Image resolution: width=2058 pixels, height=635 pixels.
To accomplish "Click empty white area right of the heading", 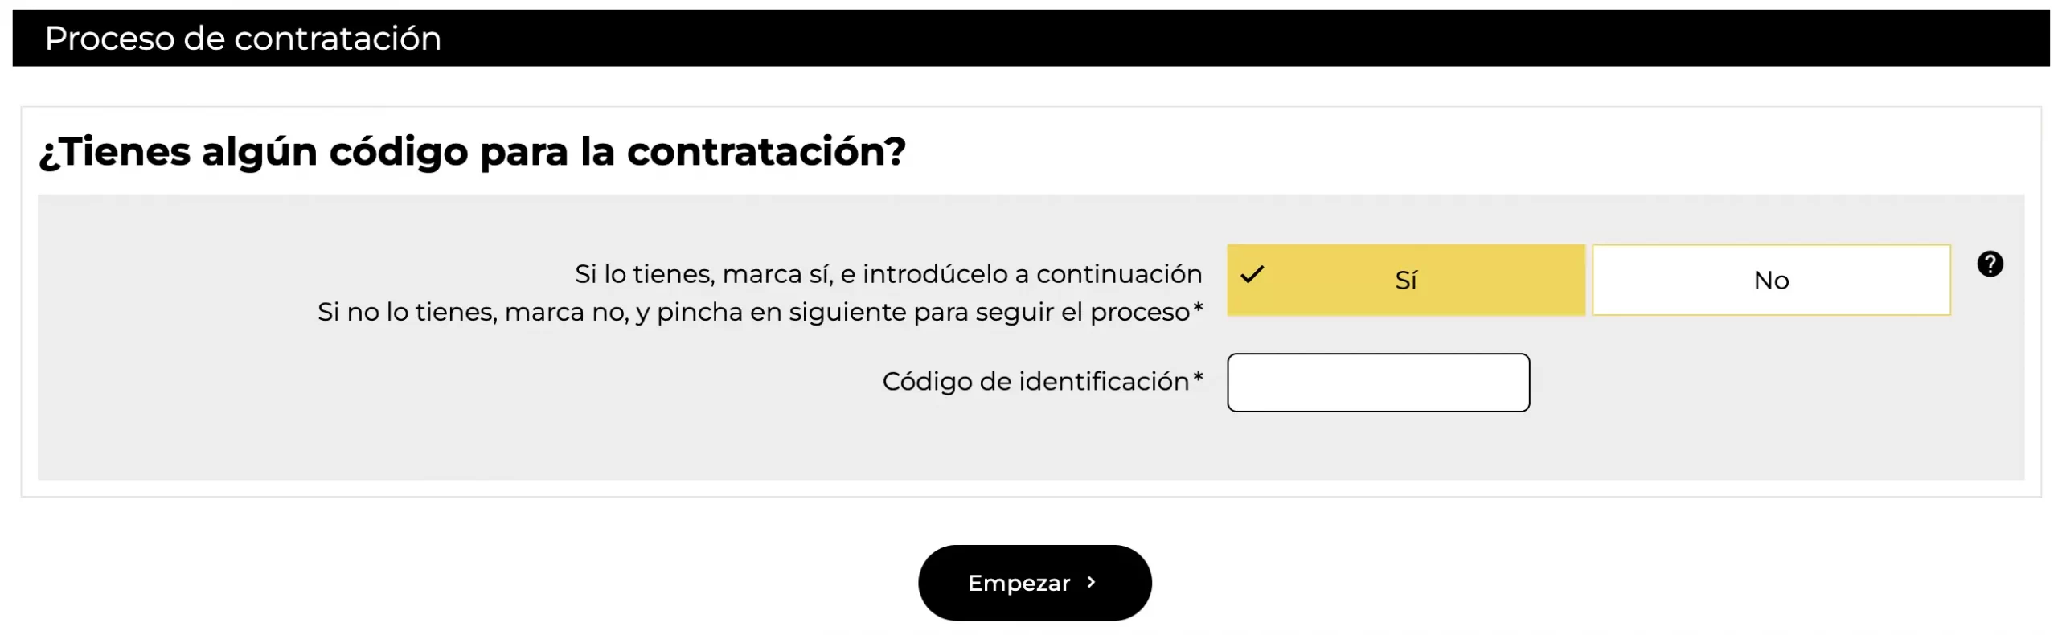I will point(1447,151).
